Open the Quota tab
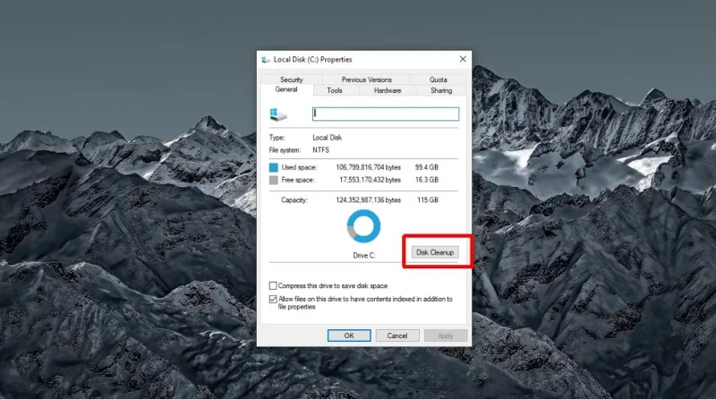 point(438,80)
